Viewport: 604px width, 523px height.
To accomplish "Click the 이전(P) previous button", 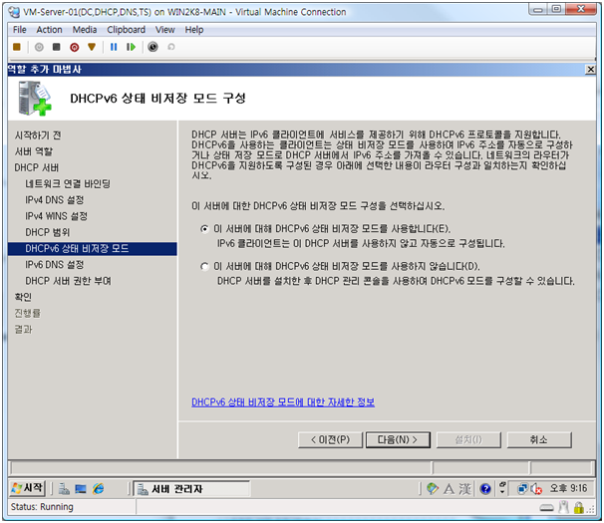I will (x=330, y=439).
